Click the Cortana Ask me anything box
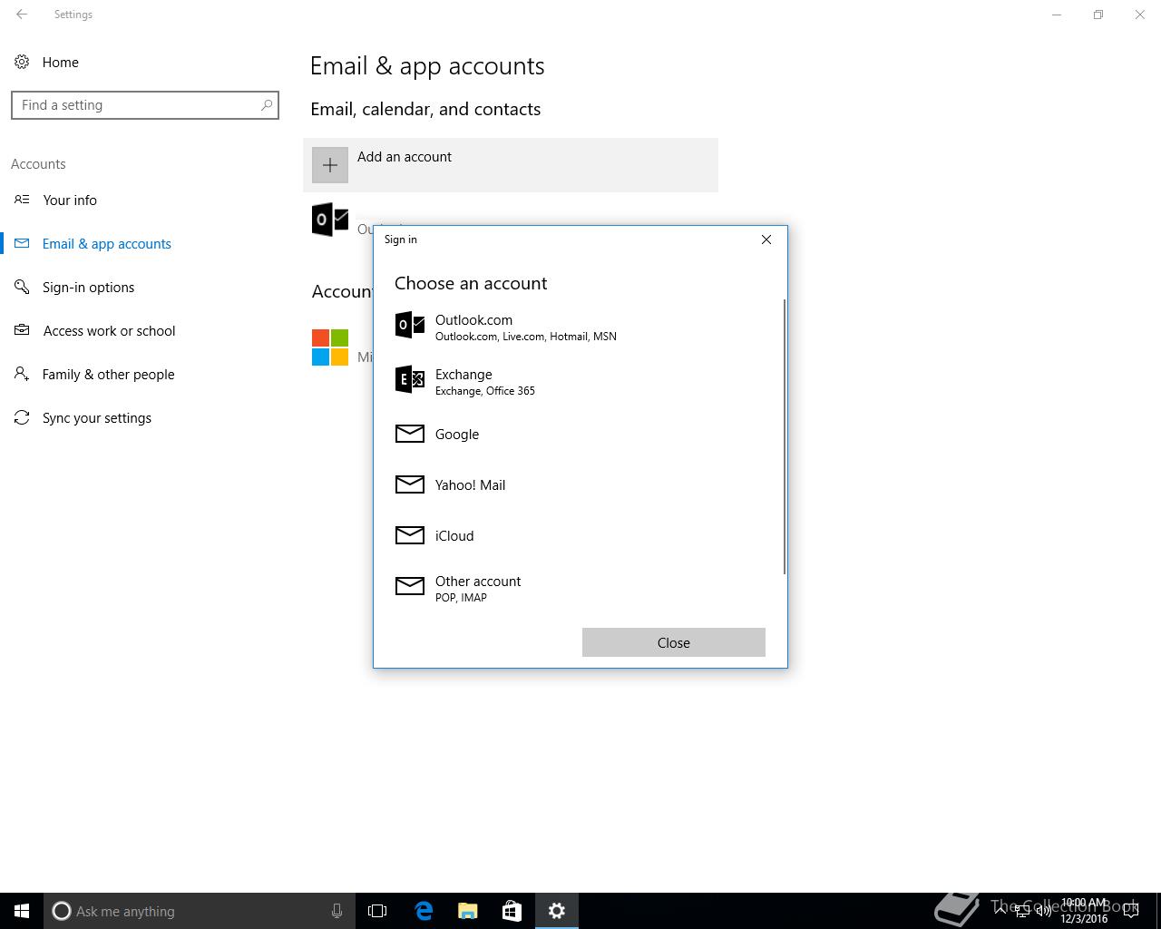1161x929 pixels. pyautogui.click(x=200, y=911)
